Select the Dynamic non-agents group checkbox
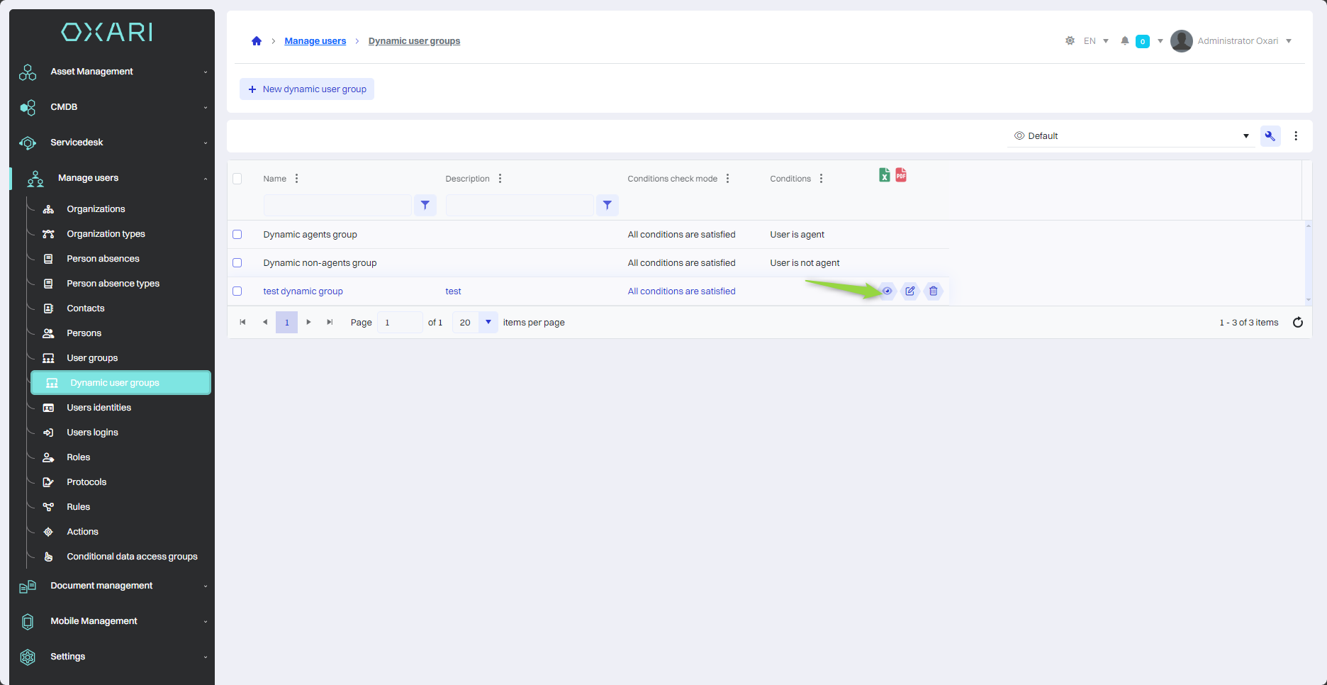This screenshot has width=1327, height=685. [237, 263]
